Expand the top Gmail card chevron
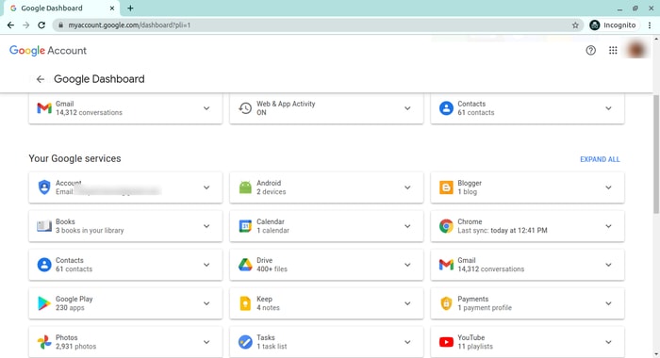This screenshot has width=660, height=358. 206,108
